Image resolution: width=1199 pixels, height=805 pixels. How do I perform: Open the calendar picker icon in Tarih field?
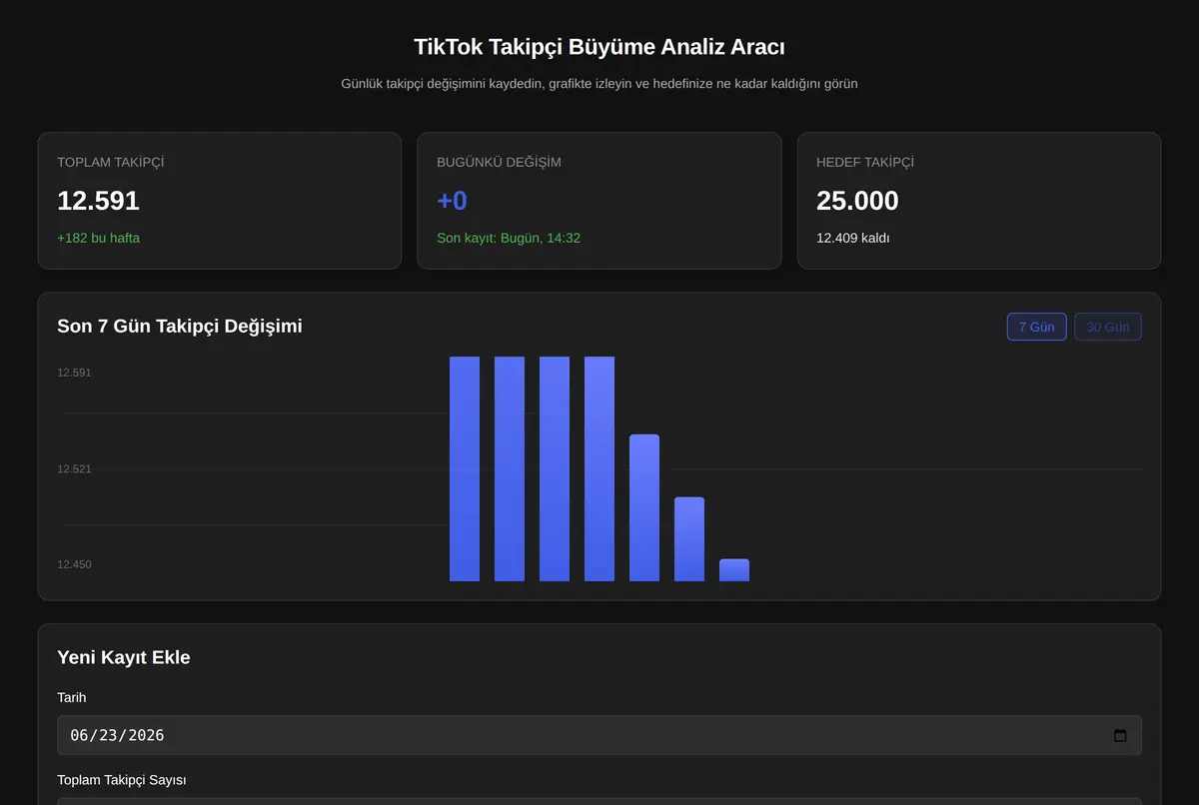1120,735
